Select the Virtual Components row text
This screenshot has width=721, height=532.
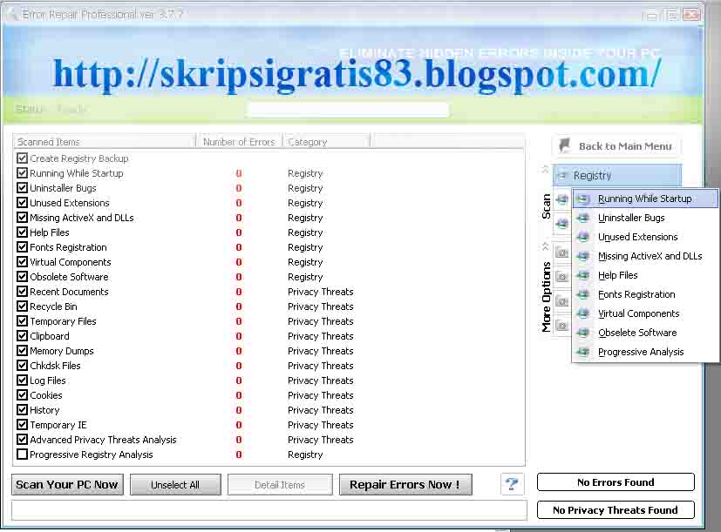click(71, 262)
